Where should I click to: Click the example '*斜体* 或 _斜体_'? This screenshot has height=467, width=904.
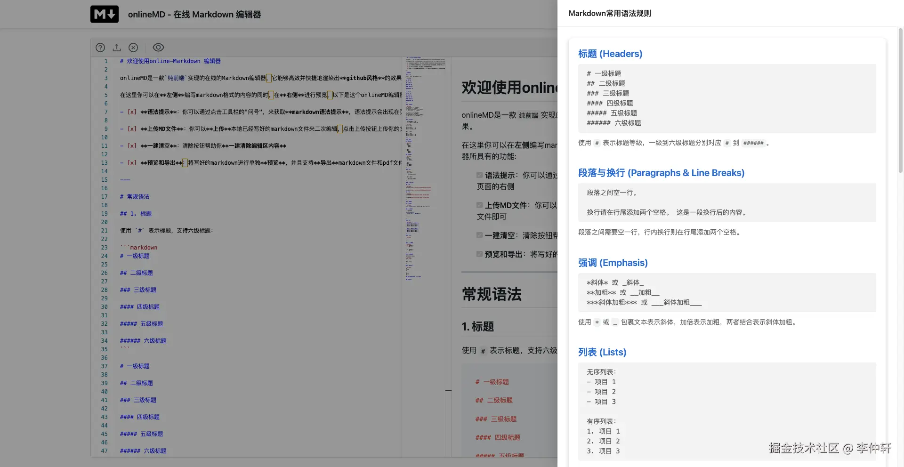coord(615,282)
